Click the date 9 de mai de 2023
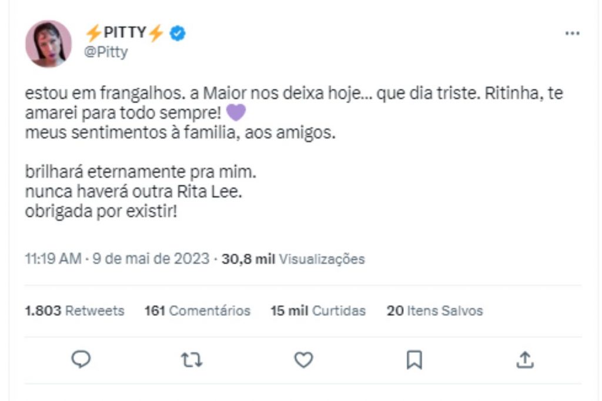The height and width of the screenshot is (401, 602). click(x=148, y=258)
